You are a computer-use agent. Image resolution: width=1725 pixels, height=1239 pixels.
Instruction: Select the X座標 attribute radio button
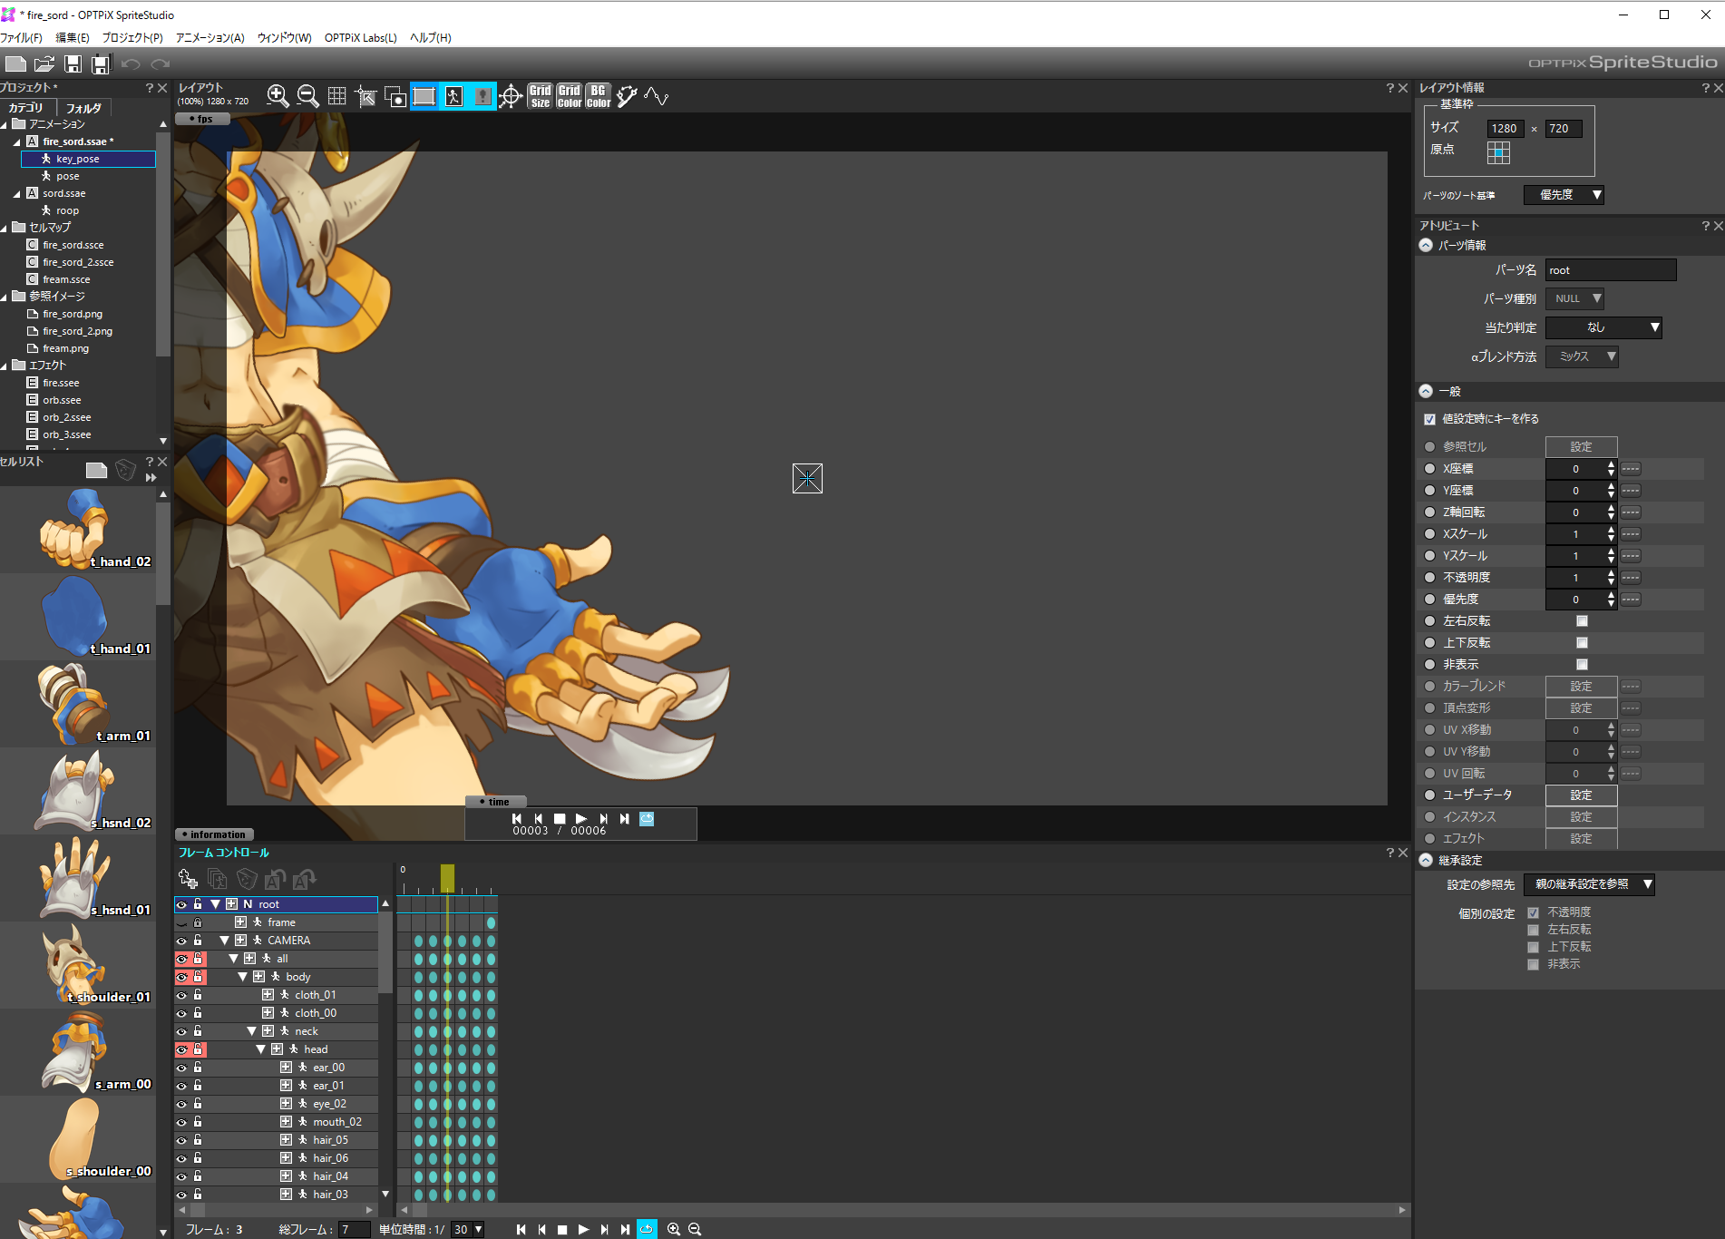tap(1430, 469)
